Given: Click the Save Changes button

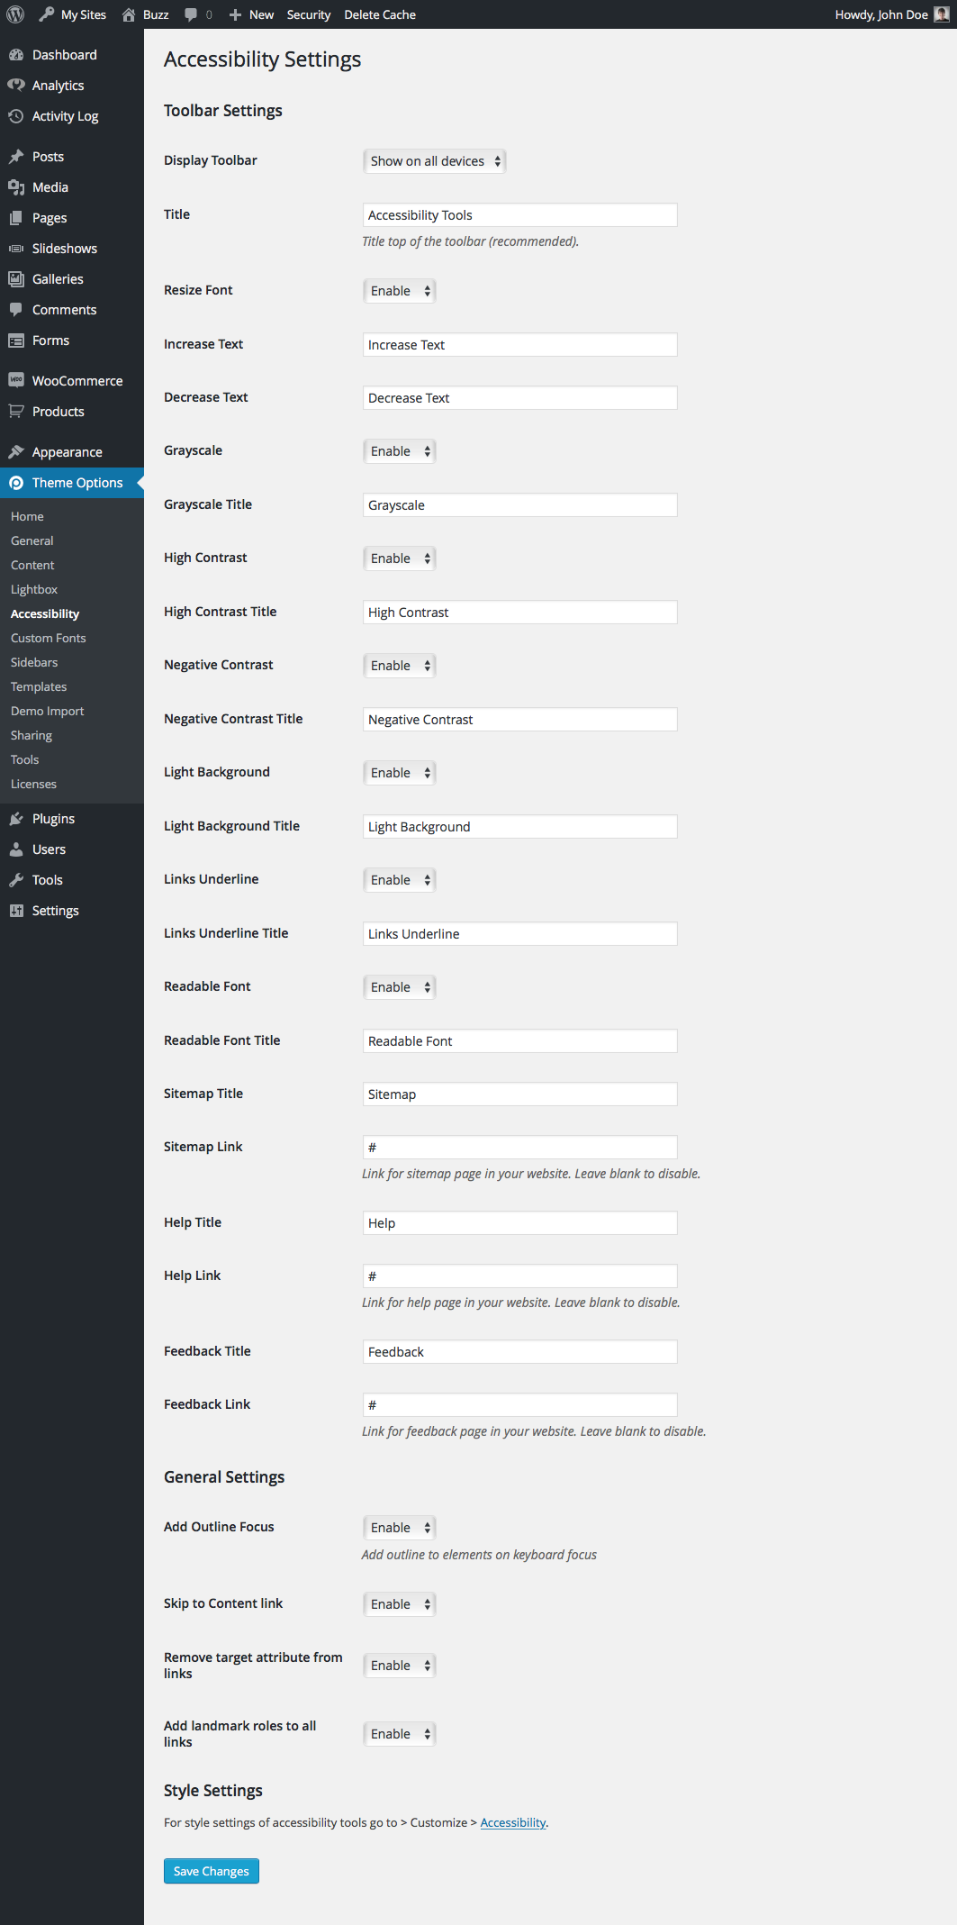Looking at the screenshot, I should point(212,1871).
